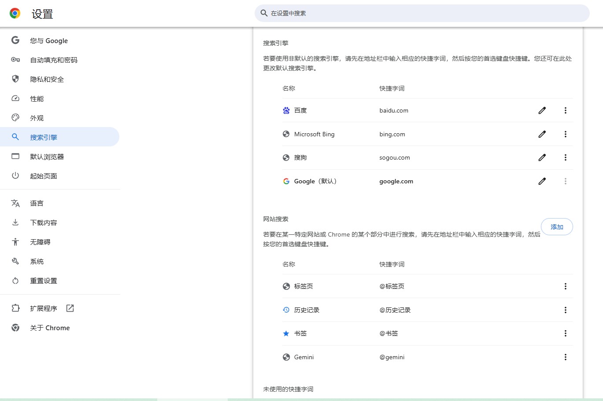The width and height of the screenshot is (603, 401).
Task: Open 重置设置 section
Action: point(44,281)
